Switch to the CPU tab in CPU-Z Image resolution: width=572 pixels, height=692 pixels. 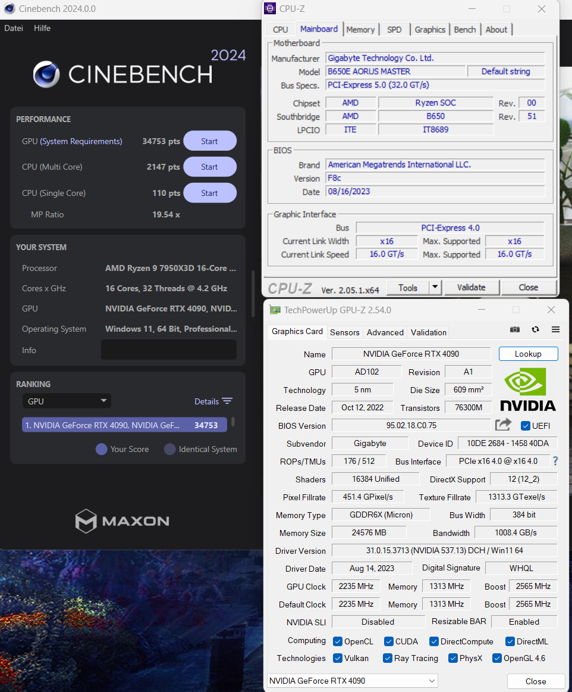280,30
